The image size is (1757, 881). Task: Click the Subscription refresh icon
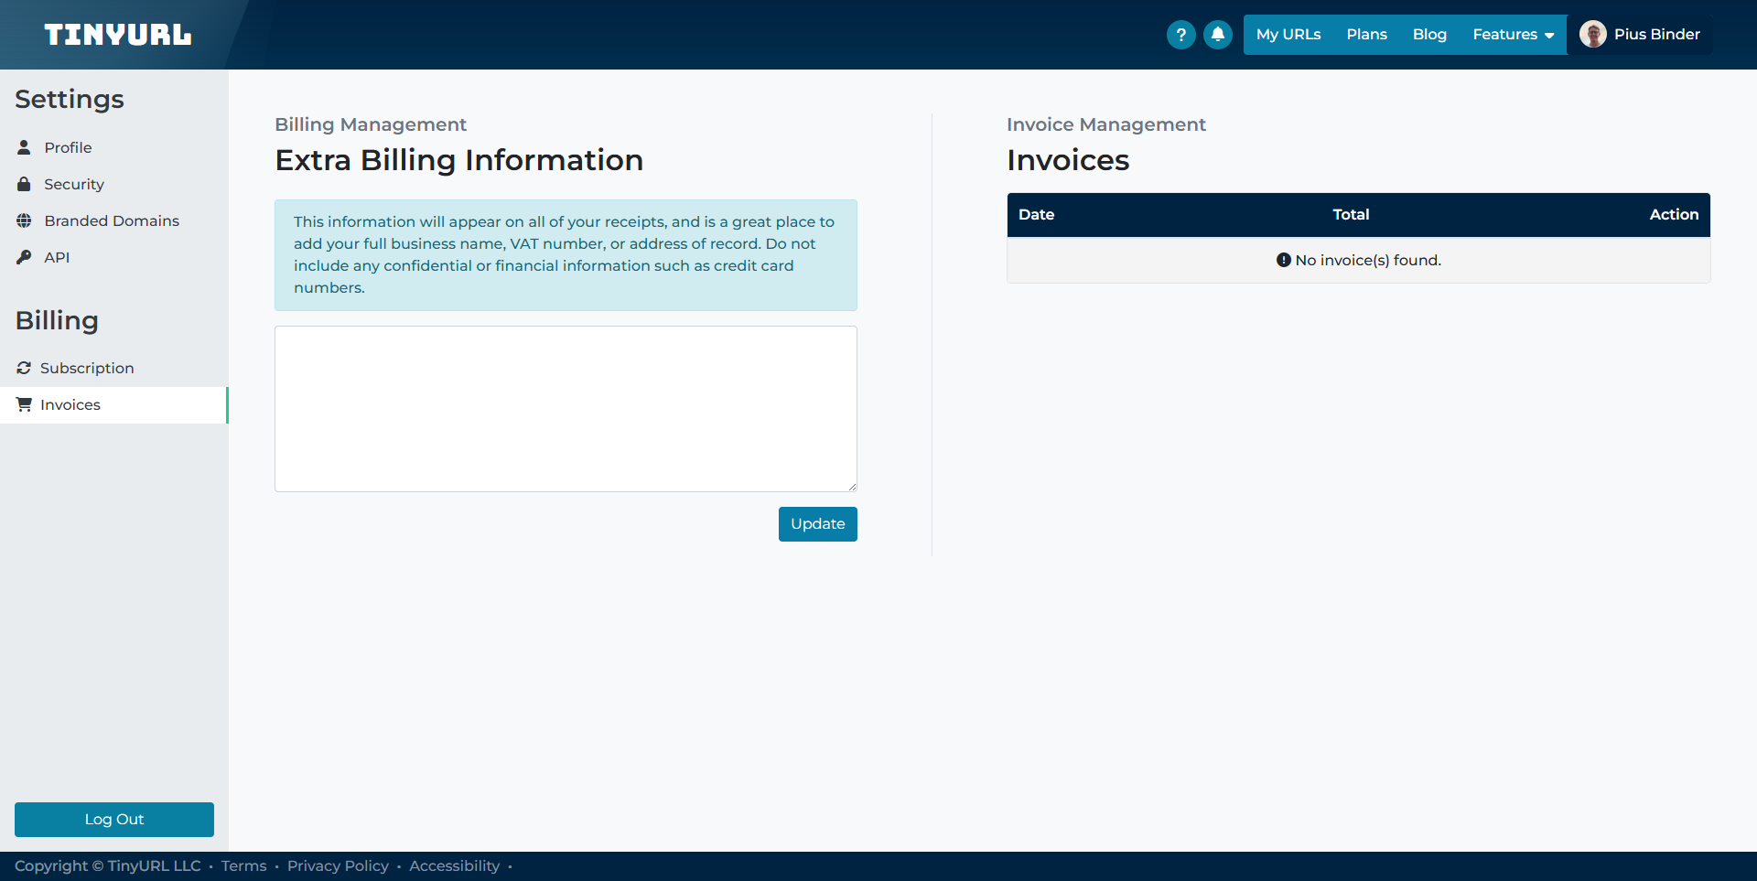24,368
